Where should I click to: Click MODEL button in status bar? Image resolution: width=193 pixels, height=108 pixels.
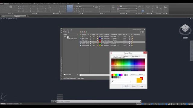[x=139, y=104]
